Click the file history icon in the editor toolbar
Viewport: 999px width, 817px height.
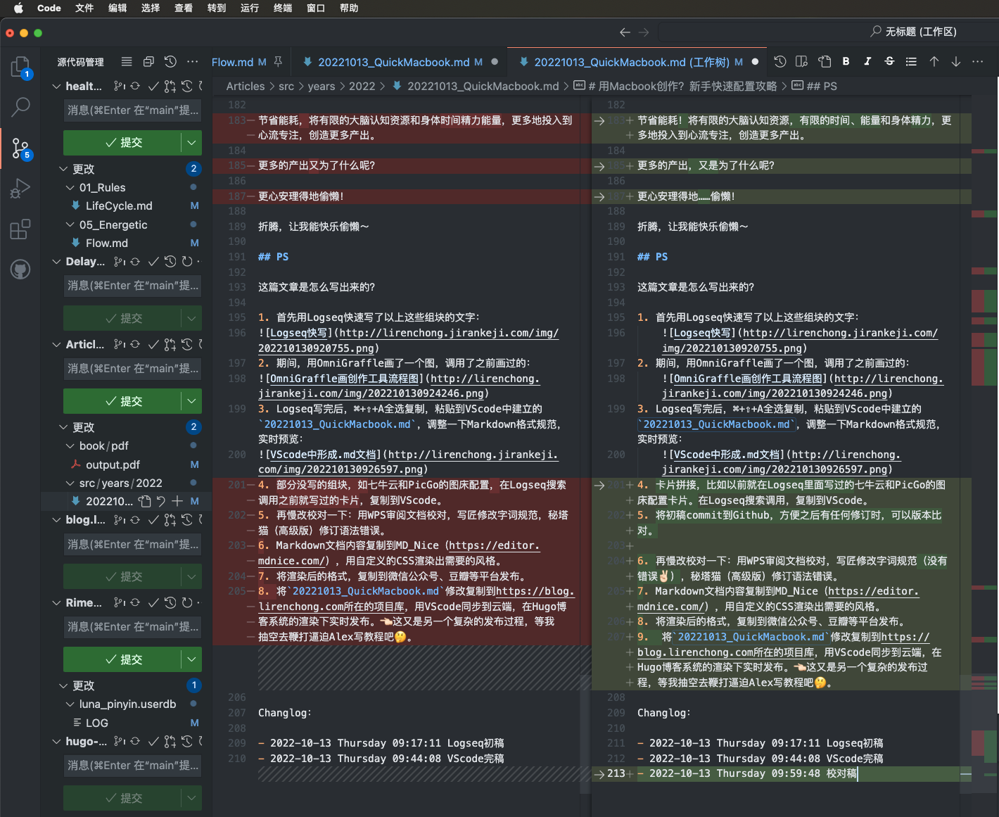click(780, 62)
